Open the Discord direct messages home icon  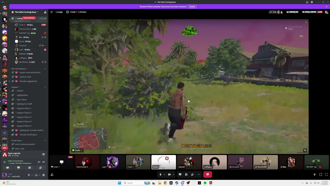(5, 7)
